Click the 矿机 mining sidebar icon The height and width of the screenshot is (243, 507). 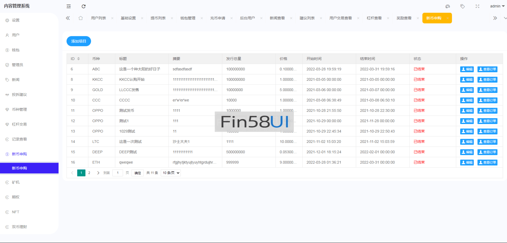(15, 182)
